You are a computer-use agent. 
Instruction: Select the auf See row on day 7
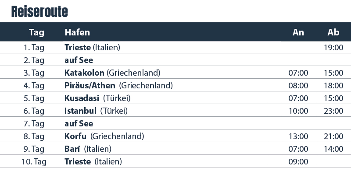point(175,123)
